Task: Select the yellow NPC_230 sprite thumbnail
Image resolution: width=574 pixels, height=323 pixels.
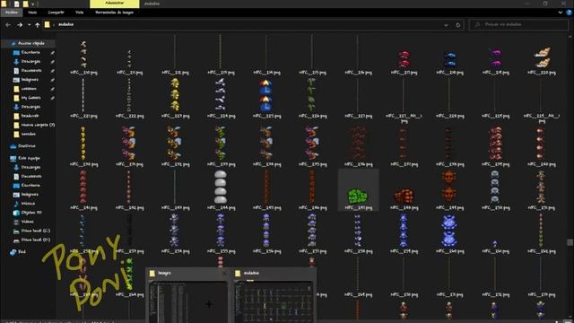Action: pyautogui.click(x=83, y=144)
